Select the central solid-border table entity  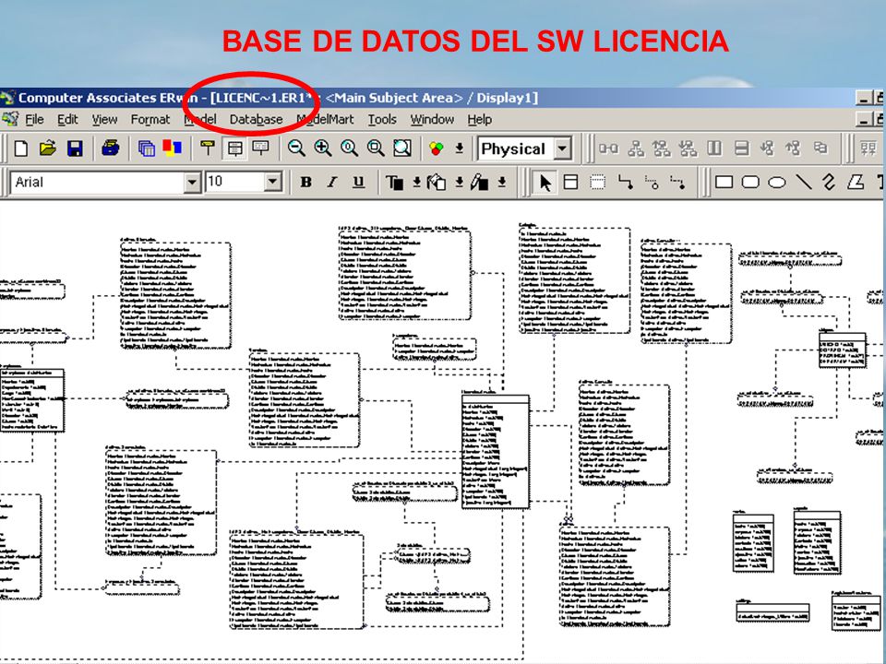[496, 452]
